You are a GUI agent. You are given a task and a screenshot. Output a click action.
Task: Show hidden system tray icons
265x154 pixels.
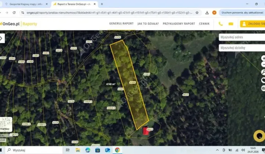218,150
